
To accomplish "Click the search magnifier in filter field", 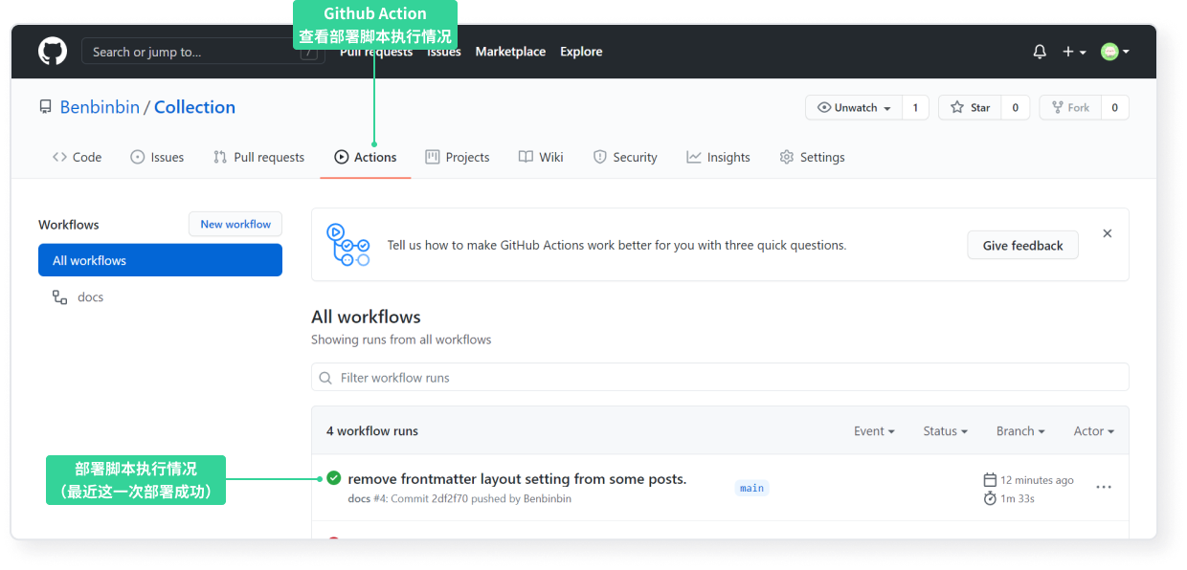I will coord(325,378).
